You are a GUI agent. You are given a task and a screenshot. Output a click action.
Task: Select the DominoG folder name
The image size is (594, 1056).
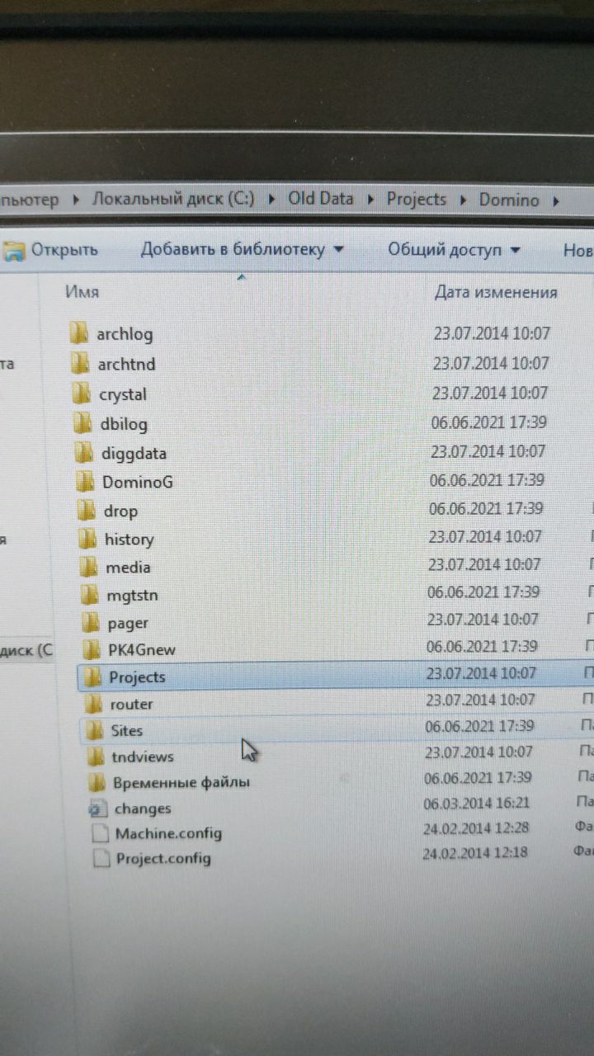[x=138, y=482]
